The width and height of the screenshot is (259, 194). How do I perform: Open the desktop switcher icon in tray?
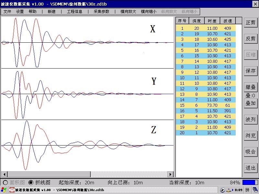[x=255, y=190]
